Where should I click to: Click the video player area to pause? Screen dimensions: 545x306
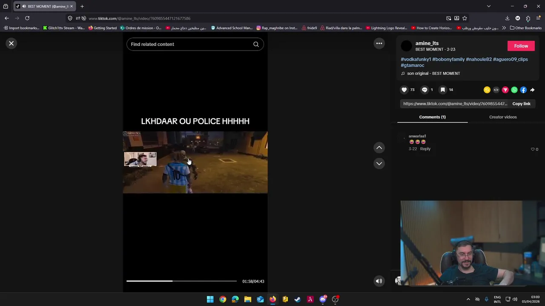pyautogui.click(x=195, y=162)
